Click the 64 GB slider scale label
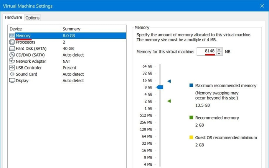Screen dimensions: 269x168 click(147, 66)
